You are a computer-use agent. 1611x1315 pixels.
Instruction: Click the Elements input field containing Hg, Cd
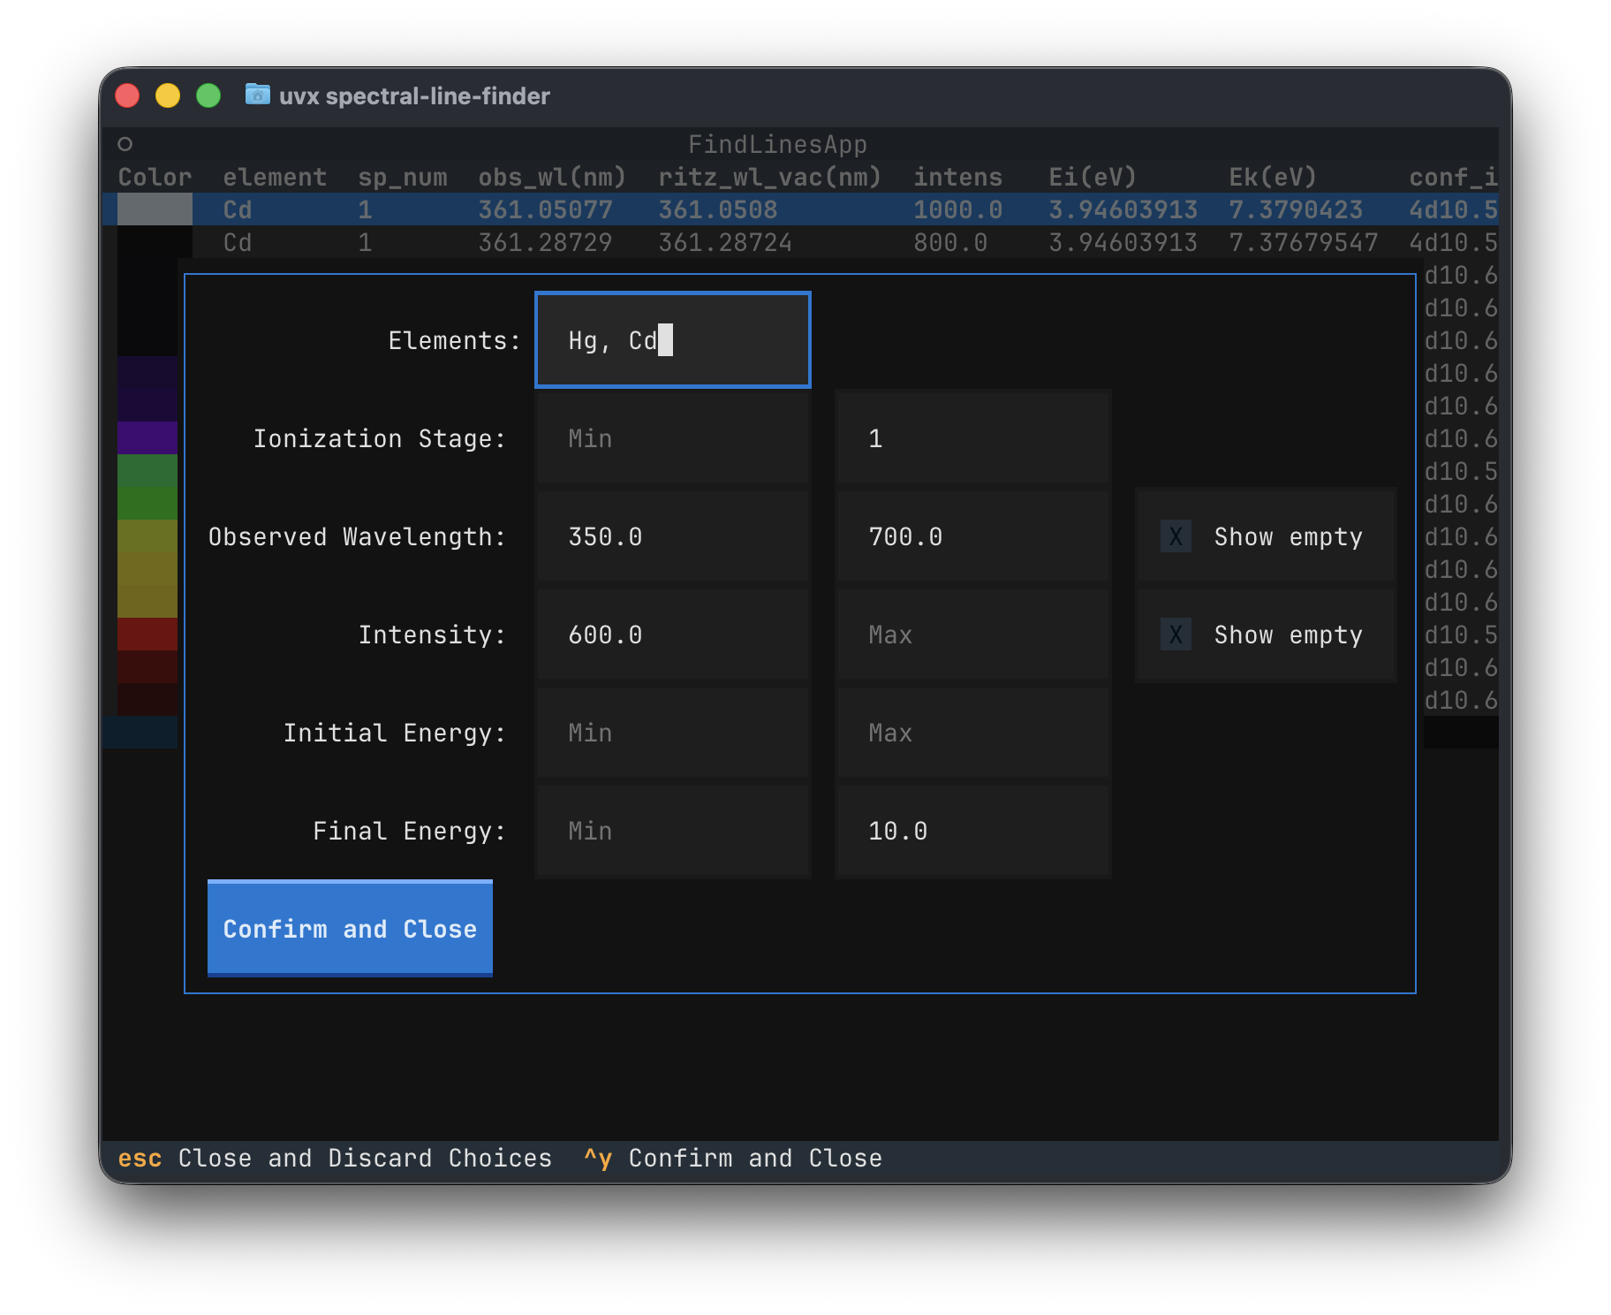click(672, 340)
